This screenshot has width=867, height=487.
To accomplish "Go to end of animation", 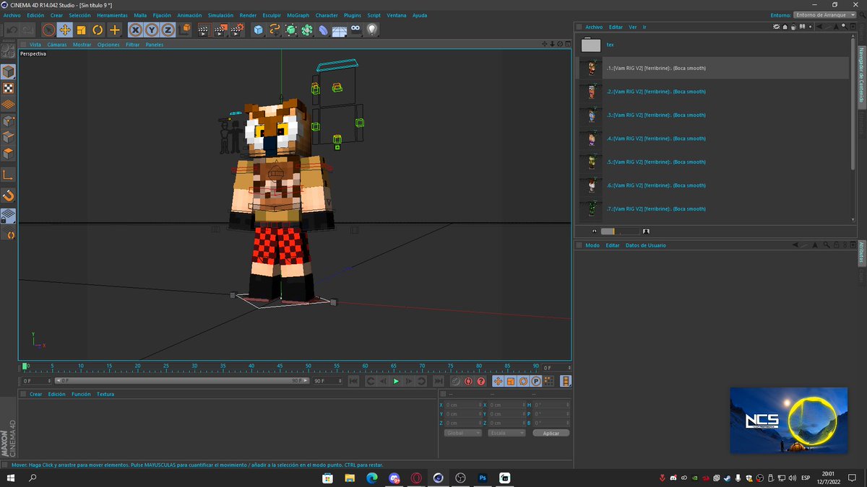I will tap(439, 381).
